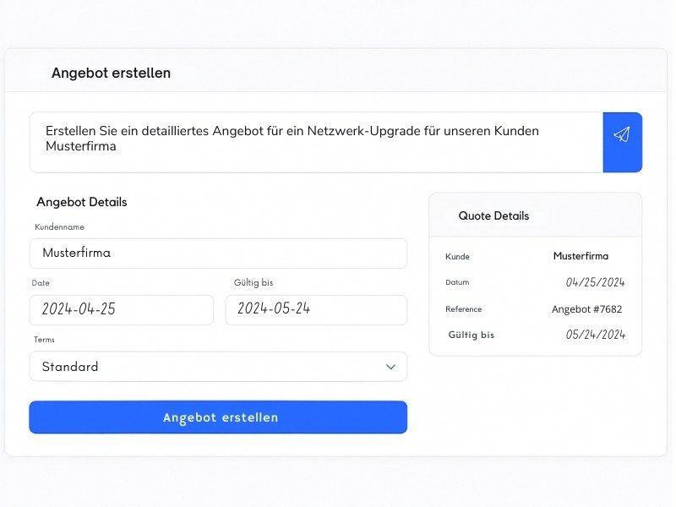This screenshot has height=507, width=676.
Task: Click into the prompt text area
Action: [316, 142]
